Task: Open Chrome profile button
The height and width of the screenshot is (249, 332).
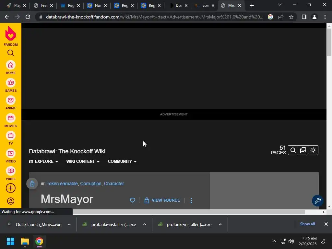Action: pyautogui.click(x=314, y=17)
